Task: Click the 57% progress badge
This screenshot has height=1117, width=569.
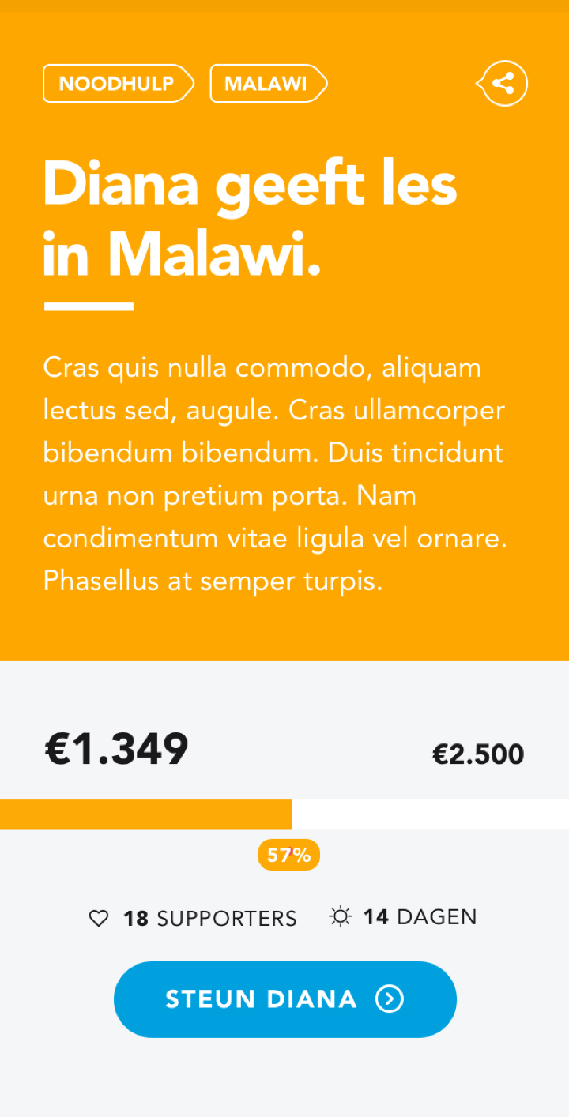Action: pos(288,855)
